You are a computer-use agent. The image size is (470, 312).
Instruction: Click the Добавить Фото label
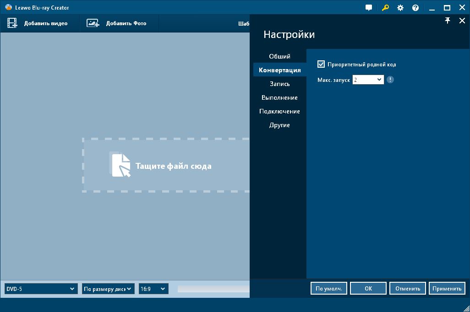point(126,23)
